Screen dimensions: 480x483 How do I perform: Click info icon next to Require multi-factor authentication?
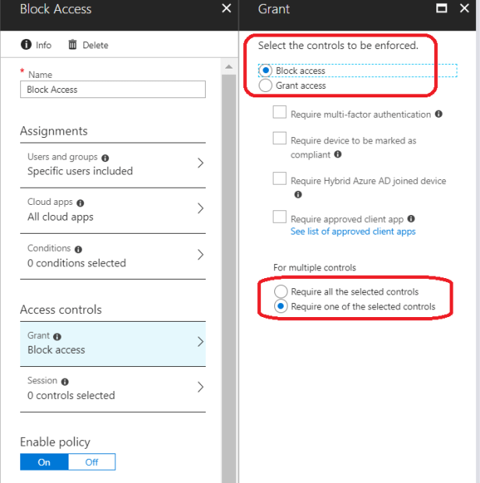pyautogui.click(x=439, y=115)
